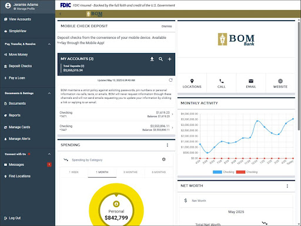301x226 pixels.
Task: Select the 1 WEEK spending tab
Action: [73, 172]
